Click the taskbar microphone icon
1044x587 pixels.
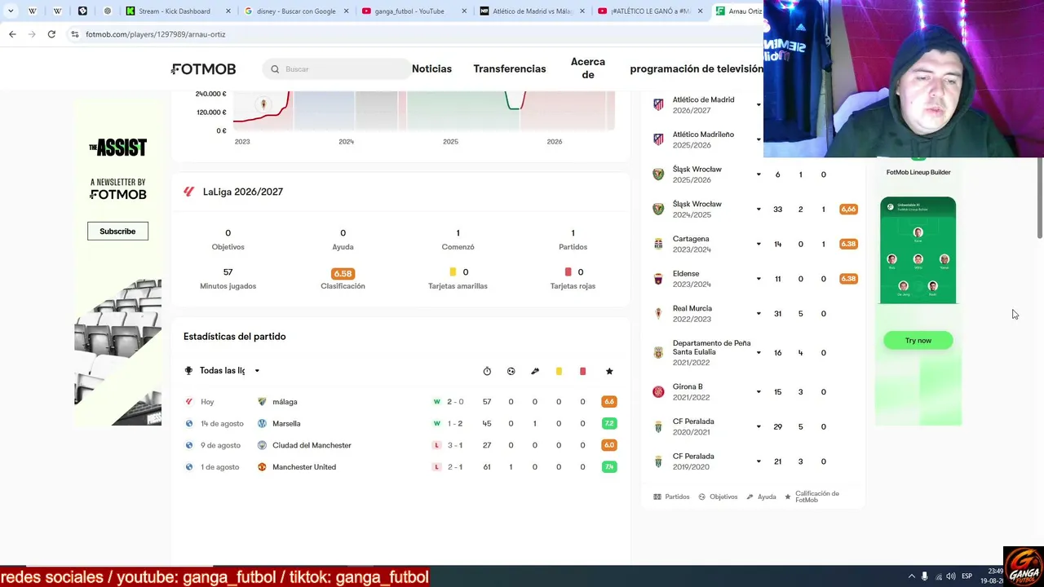[924, 576]
